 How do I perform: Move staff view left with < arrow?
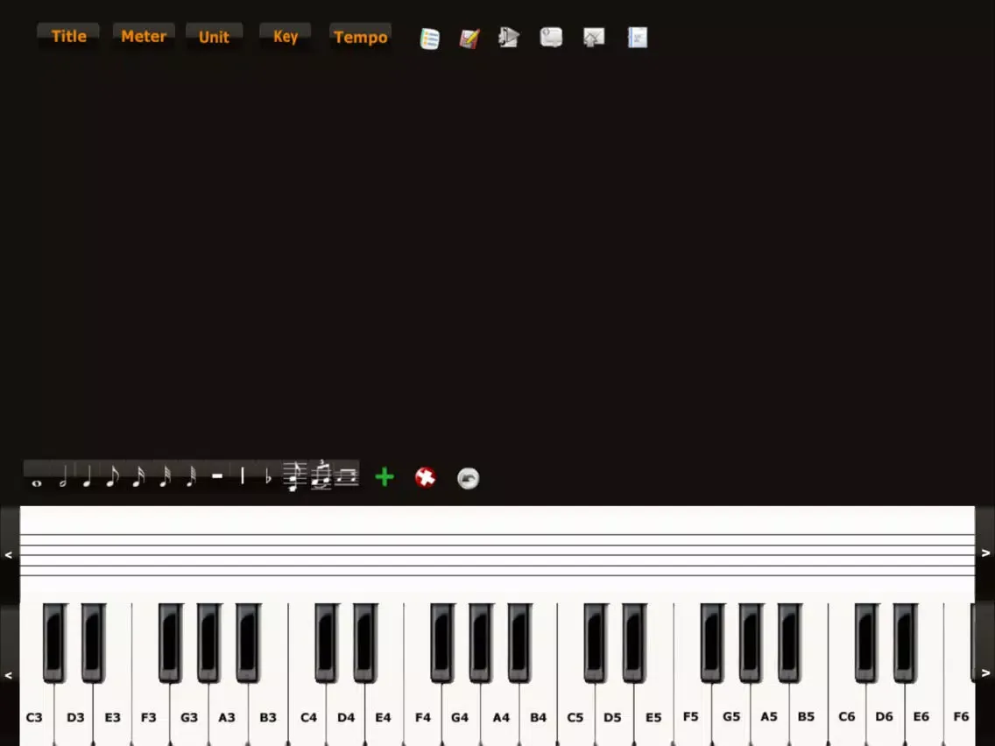9,554
